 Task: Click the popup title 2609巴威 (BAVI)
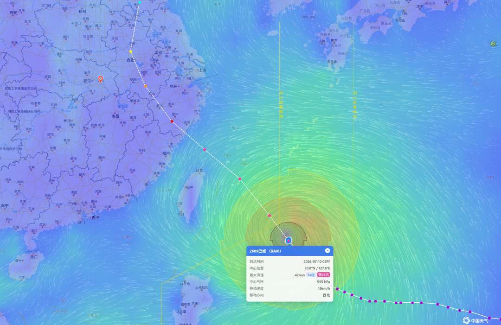[x=265, y=251]
